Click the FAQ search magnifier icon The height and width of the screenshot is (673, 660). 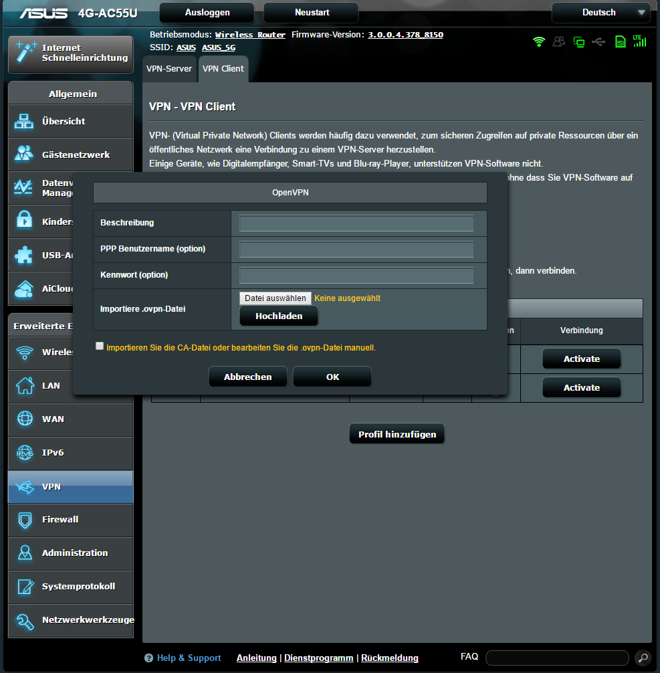click(x=642, y=658)
